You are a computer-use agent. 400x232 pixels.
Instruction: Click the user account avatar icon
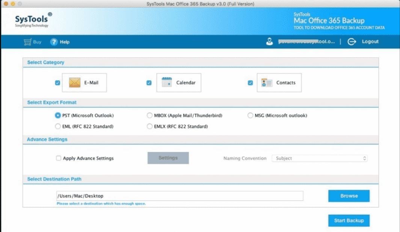click(x=269, y=42)
